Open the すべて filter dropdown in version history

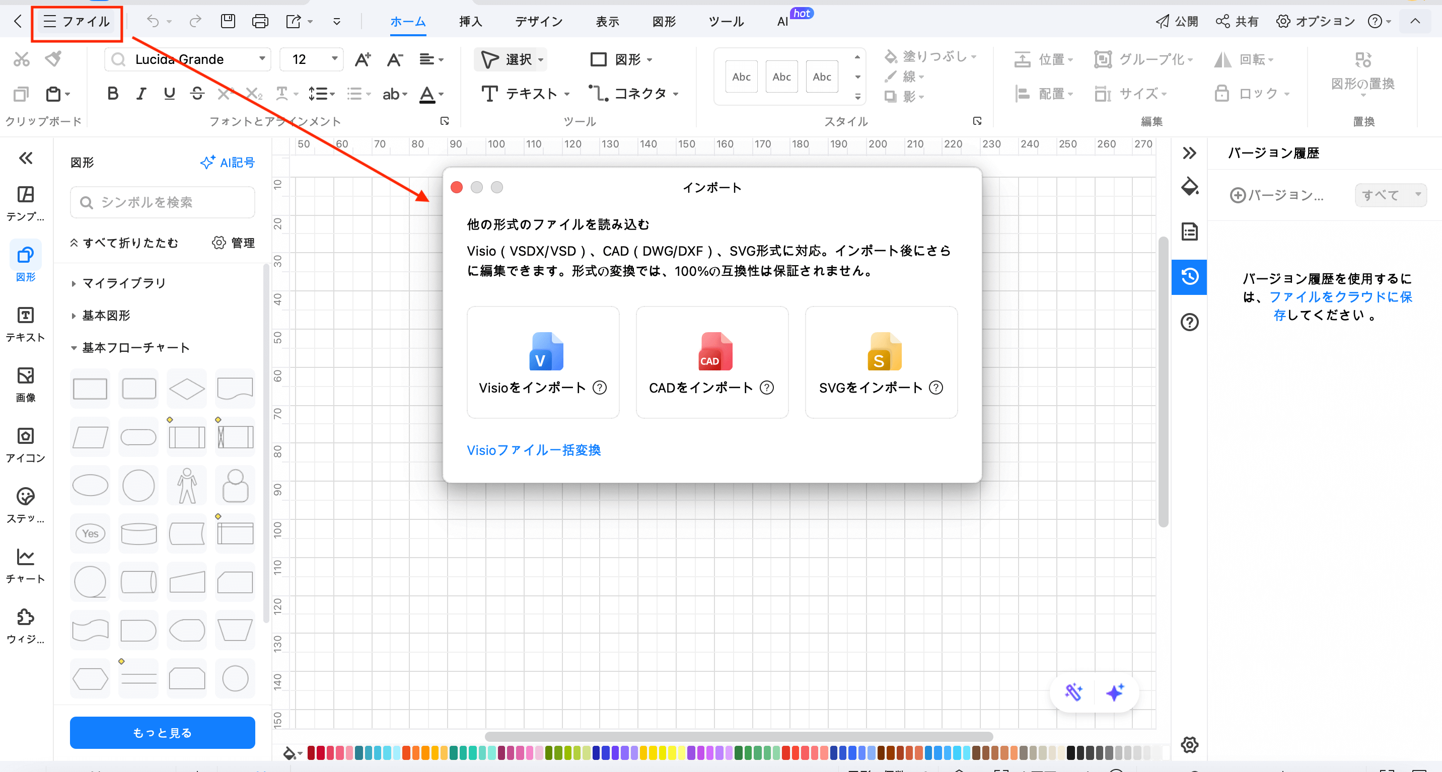point(1391,195)
